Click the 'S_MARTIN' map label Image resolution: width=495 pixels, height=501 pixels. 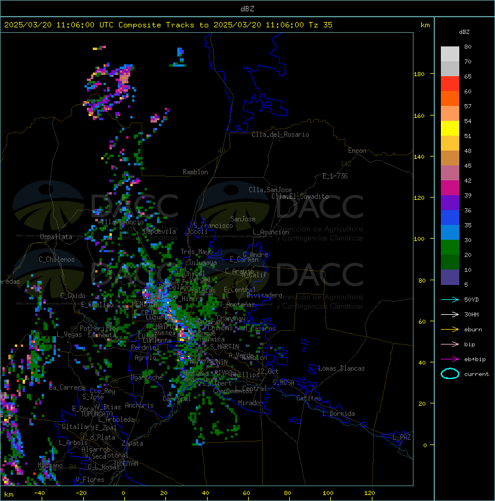click(x=224, y=346)
